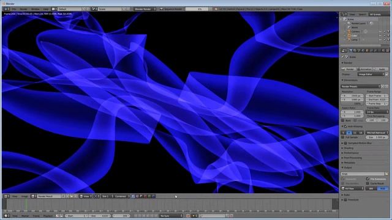Click the folder icon beside the output path
Screen dimensions: 392x220
pos(386,174)
